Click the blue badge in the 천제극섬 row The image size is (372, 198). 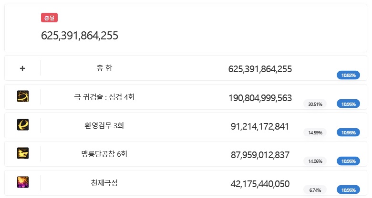[348, 189]
